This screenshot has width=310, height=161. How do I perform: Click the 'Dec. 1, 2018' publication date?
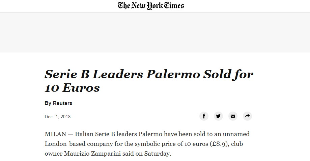pyautogui.click(x=58, y=117)
